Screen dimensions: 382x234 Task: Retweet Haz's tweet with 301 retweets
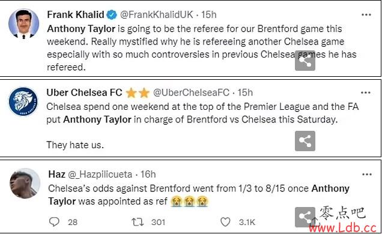tap(138, 222)
